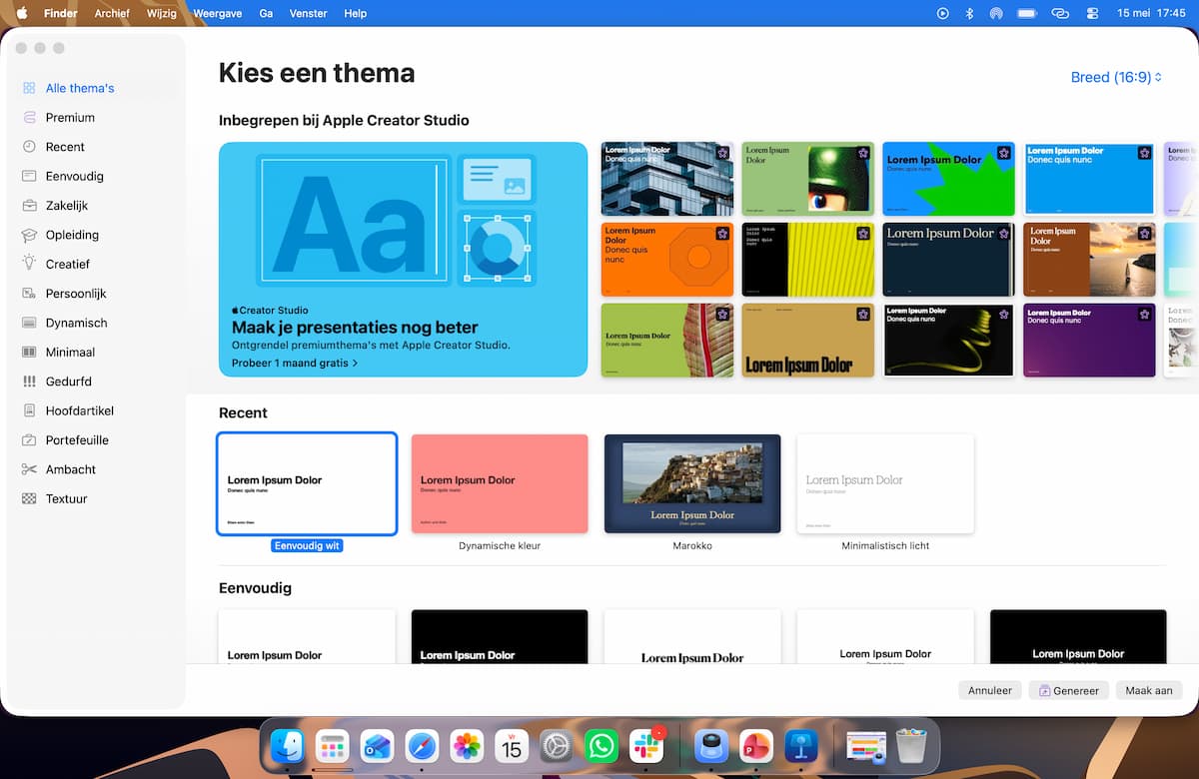Show the Recent themes category
This screenshot has width=1199, height=779.
click(x=65, y=147)
